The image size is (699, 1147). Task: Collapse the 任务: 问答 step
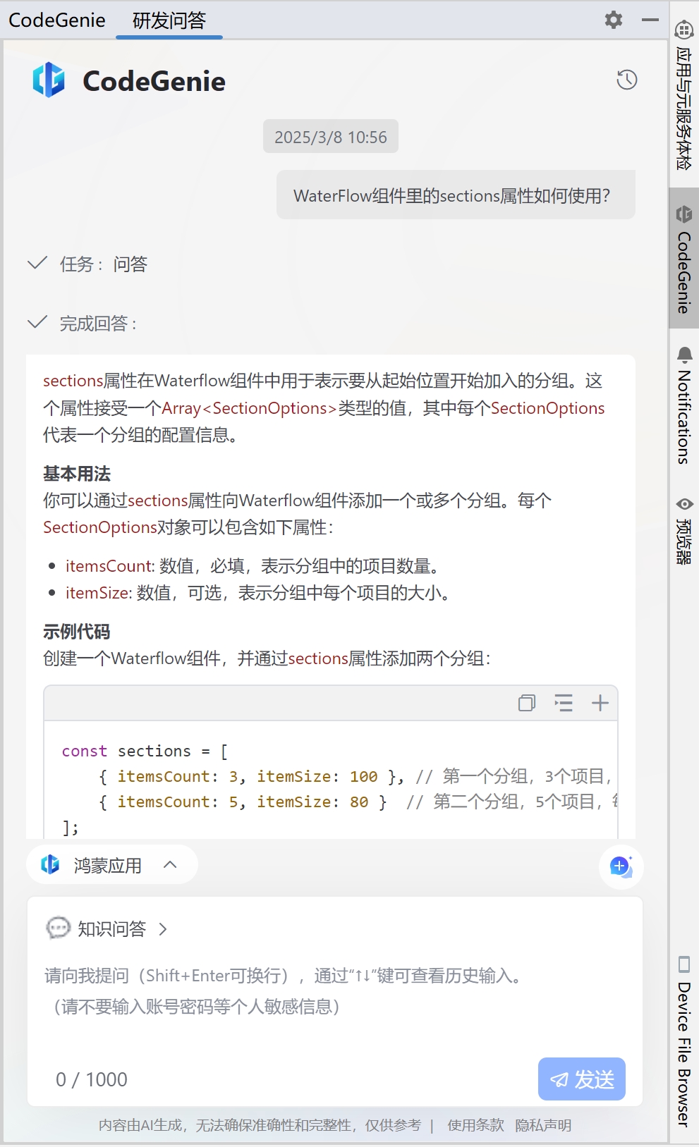[37, 264]
